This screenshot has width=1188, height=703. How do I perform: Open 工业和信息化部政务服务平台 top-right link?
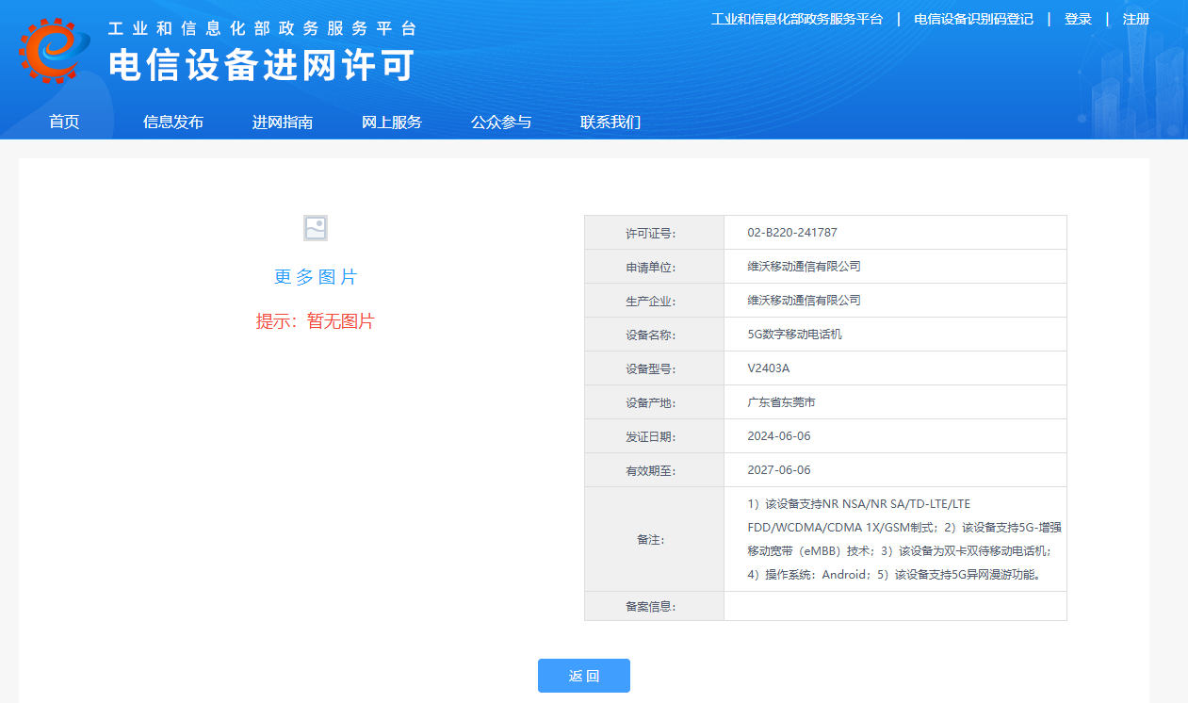point(796,19)
